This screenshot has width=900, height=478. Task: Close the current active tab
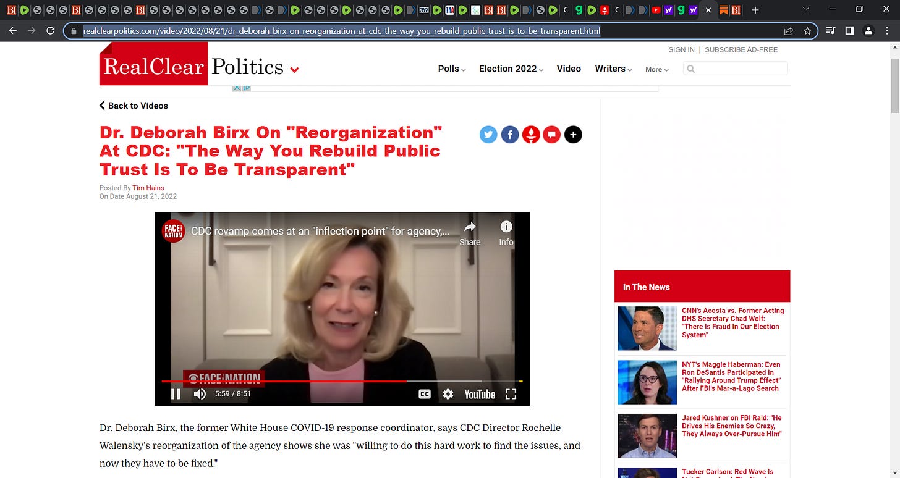coord(708,10)
